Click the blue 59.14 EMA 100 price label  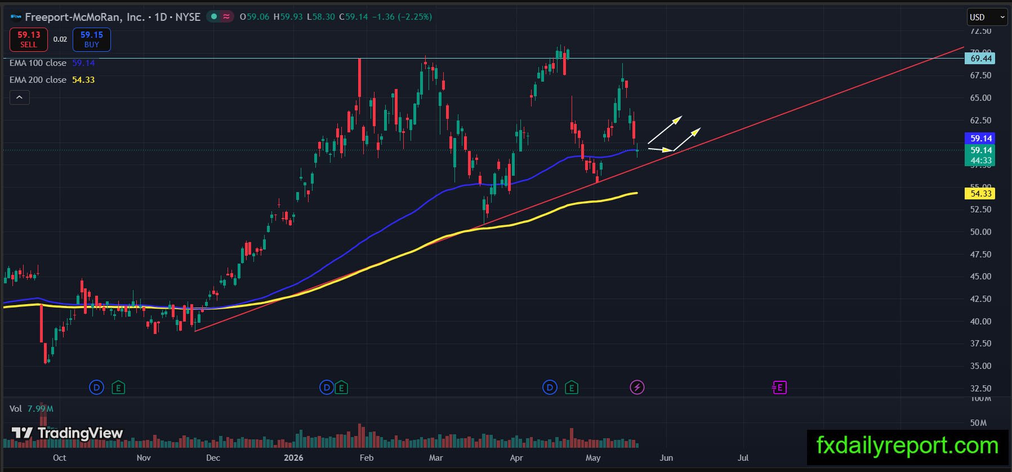click(x=980, y=139)
